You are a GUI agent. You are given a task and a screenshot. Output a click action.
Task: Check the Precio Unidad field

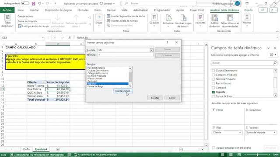pos(213,83)
